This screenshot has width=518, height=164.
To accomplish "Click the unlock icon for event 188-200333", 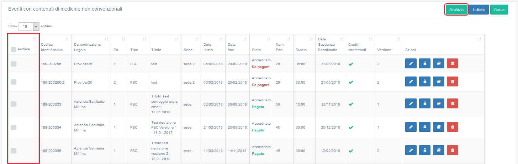I will pos(425,103).
